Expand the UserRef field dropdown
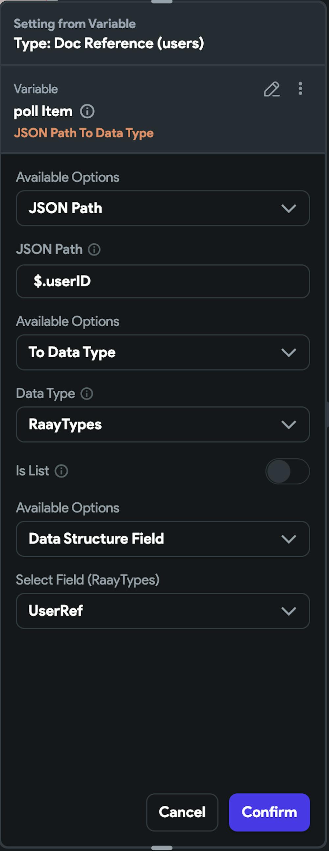This screenshot has height=851, width=329. pos(163,610)
